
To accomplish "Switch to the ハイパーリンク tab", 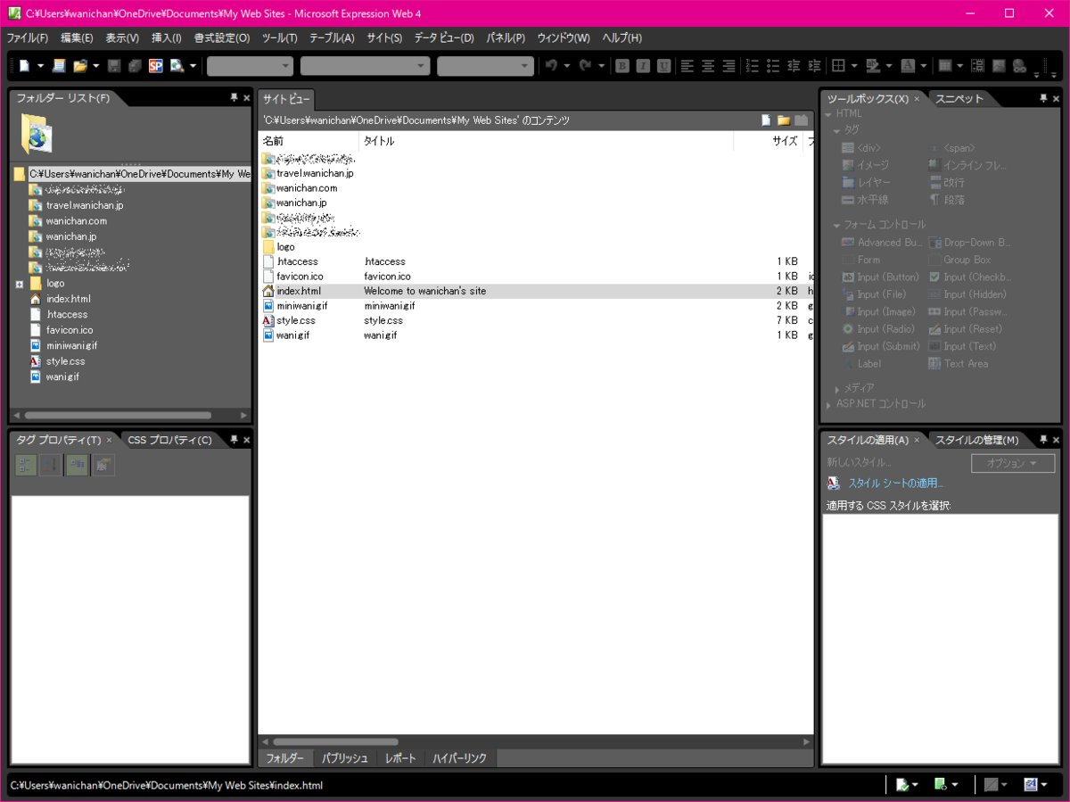I will 460,758.
